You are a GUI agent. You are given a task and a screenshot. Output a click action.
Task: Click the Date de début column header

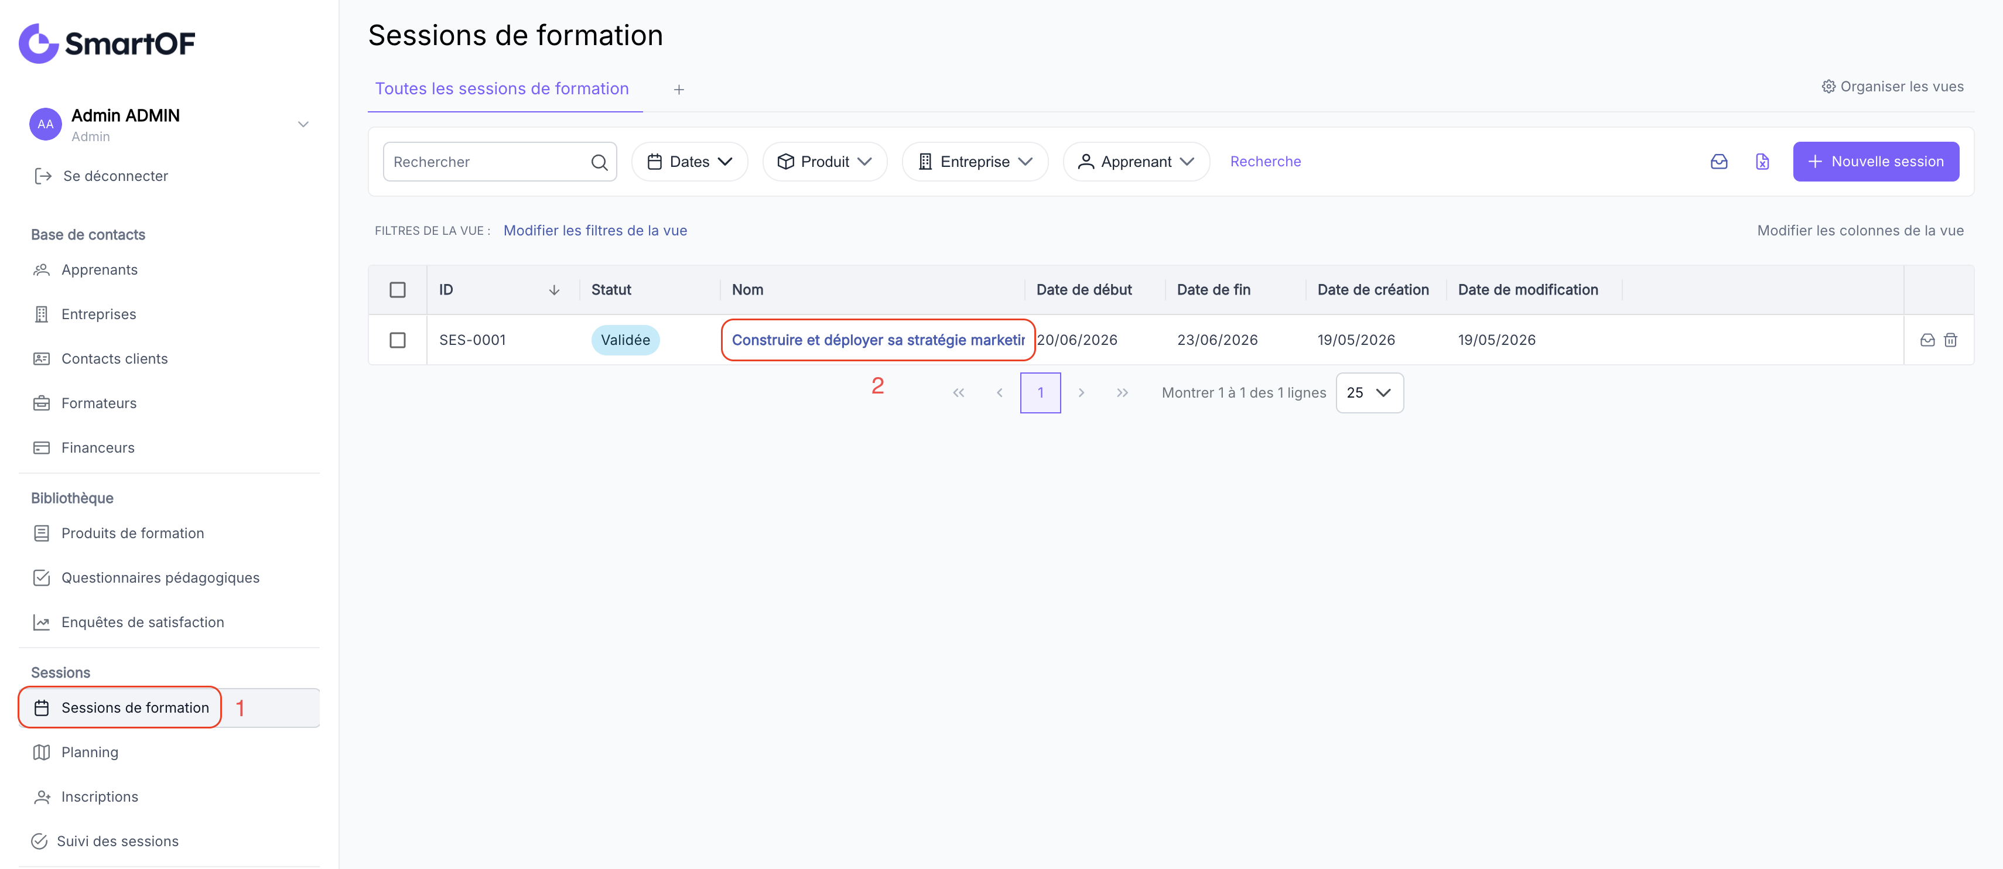(1084, 290)
